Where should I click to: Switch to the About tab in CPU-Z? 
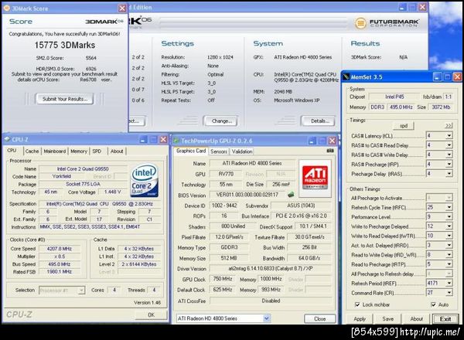(x=117, y=151)
